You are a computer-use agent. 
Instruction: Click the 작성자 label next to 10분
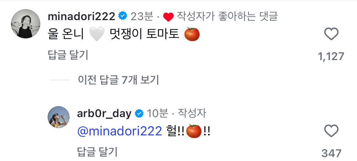pos(192,113)
